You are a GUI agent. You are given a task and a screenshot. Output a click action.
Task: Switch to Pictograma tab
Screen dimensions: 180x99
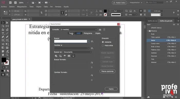point(88,33)
